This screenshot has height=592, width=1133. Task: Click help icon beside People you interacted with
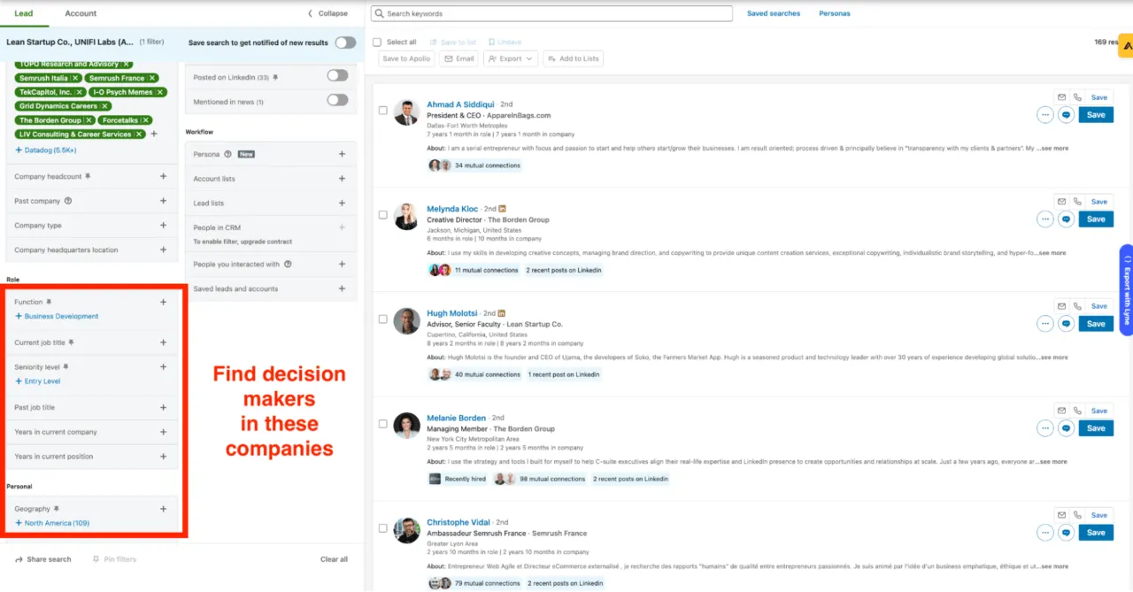288,264
